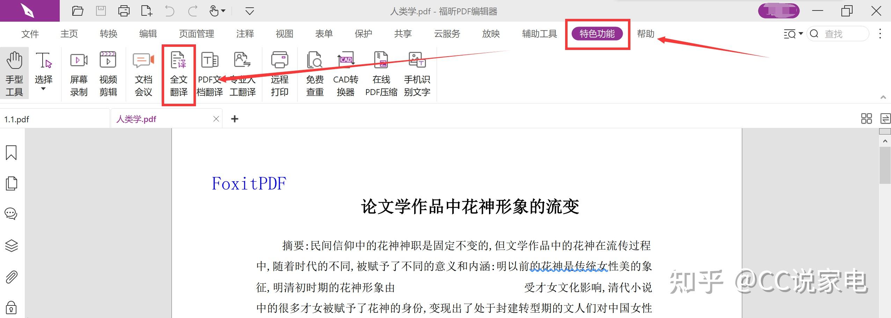Click the document switch icon beside grid view
This screenshot has height=318, width=891.
pyautogui.click(x=885, y=119)
